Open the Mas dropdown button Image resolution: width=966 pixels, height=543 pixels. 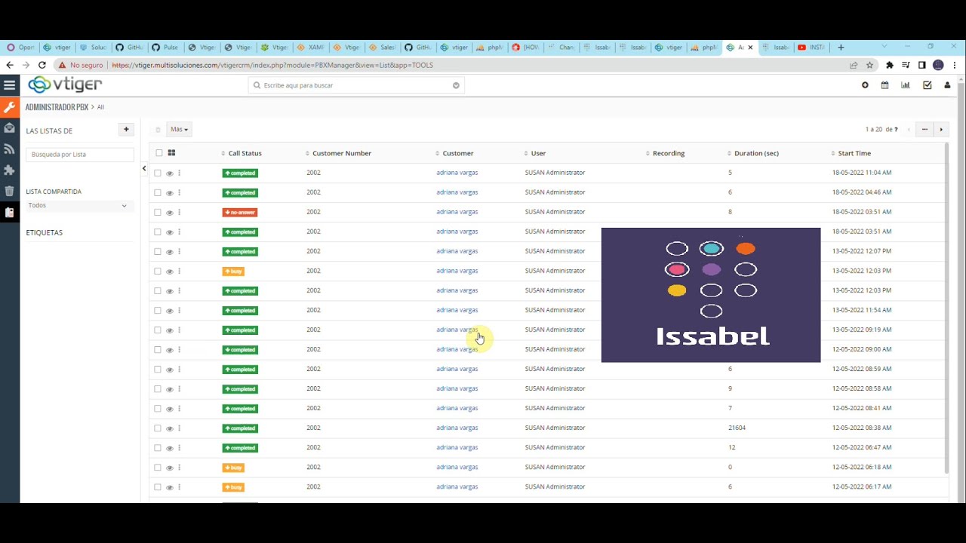point(179,130)
